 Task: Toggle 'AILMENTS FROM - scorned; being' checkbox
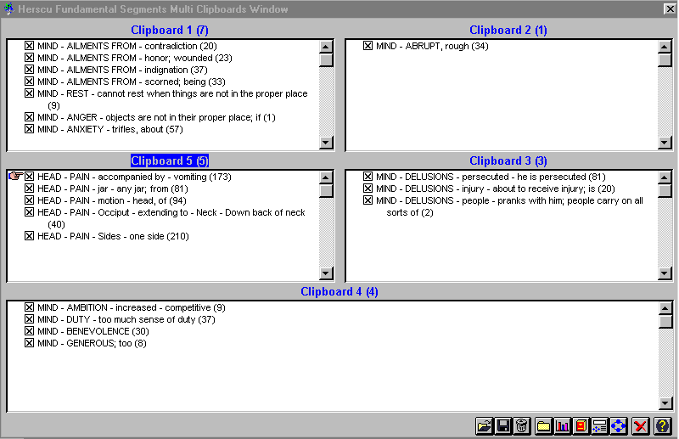tap(29, 81)
